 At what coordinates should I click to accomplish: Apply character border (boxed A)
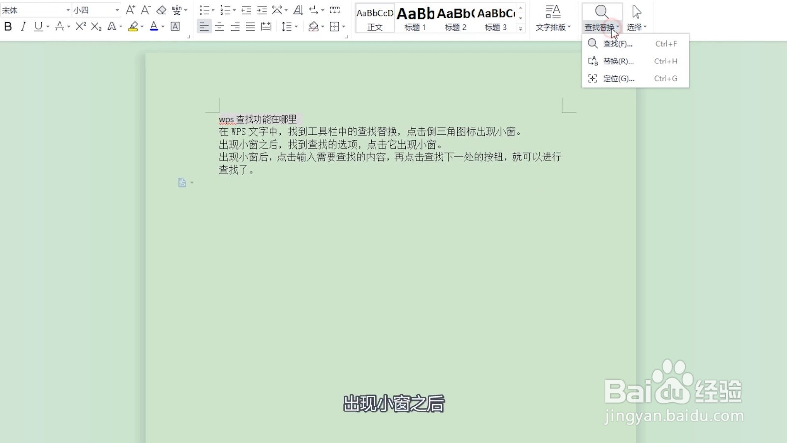(x=175, y=27)
